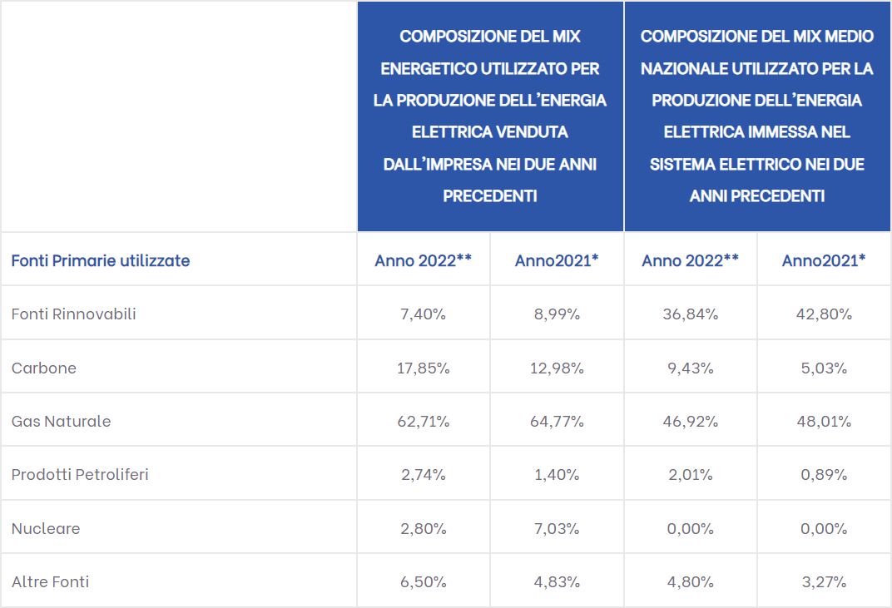This screenshot has height=608, width=892.
Task: Select the rightmost 'Anno2021*' column header
Action: point(824,260)
